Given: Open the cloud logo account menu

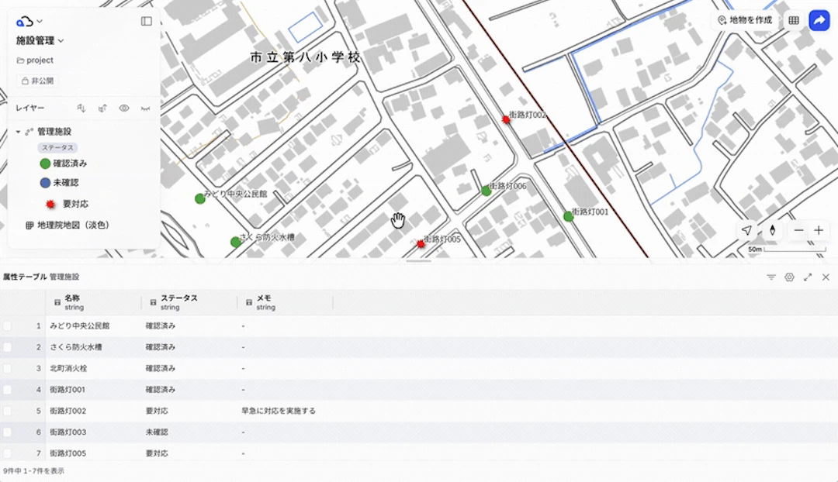Looking at the screenshot, I should tap(29, 22).
